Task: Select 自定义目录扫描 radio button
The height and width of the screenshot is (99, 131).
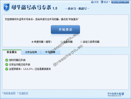Action: 81,42
